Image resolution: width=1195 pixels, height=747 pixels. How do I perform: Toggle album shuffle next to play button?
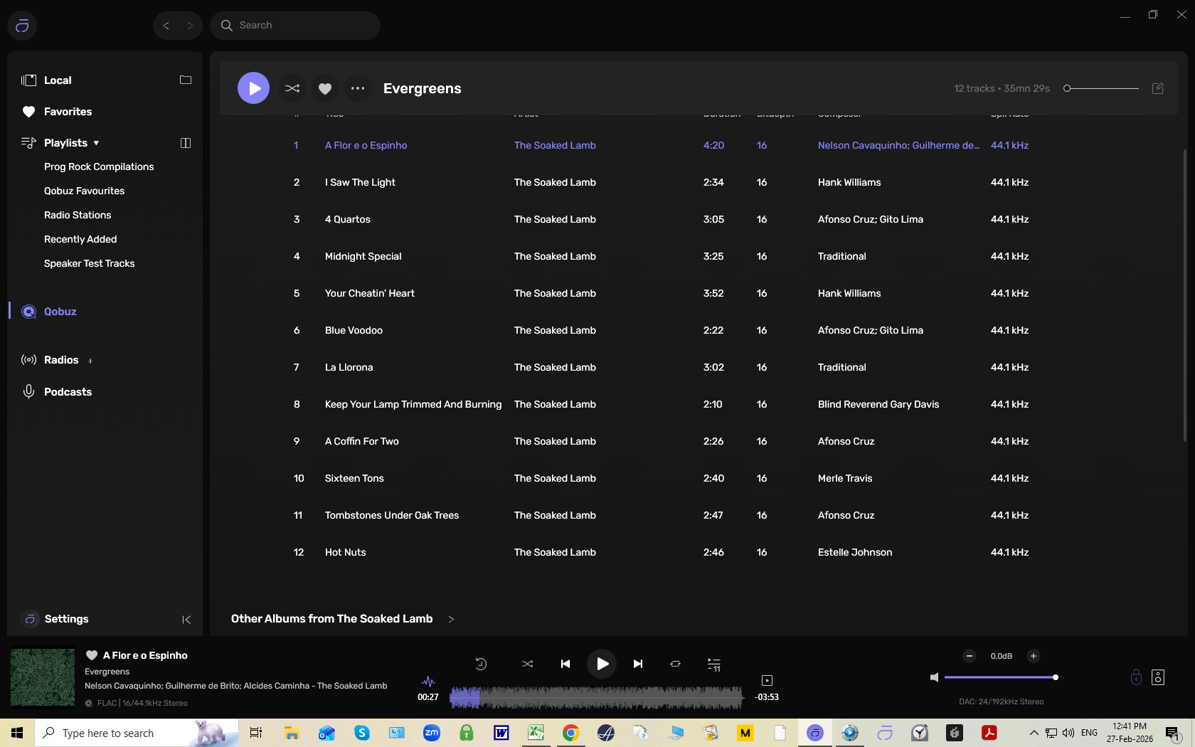tap(292, 88)
